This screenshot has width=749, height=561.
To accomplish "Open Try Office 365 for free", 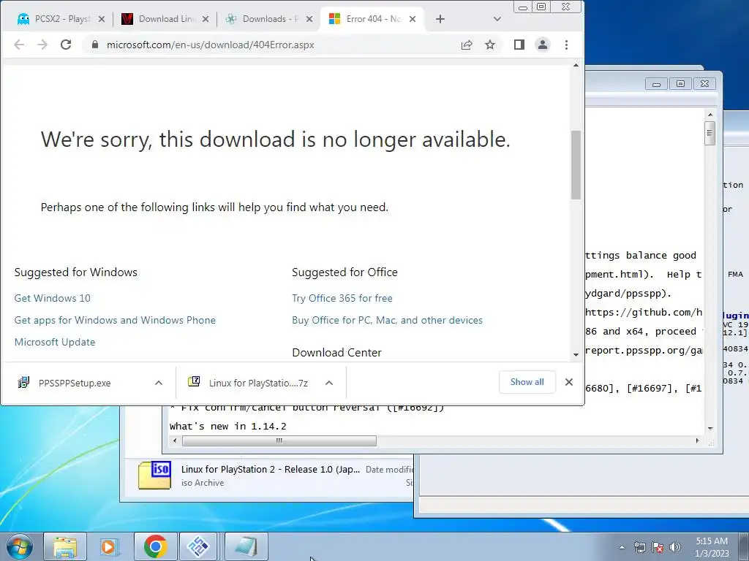I will [342, 298].
